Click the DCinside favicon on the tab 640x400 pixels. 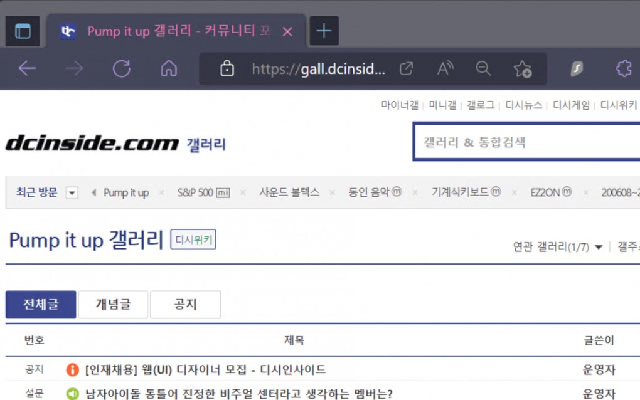(68, 31)
